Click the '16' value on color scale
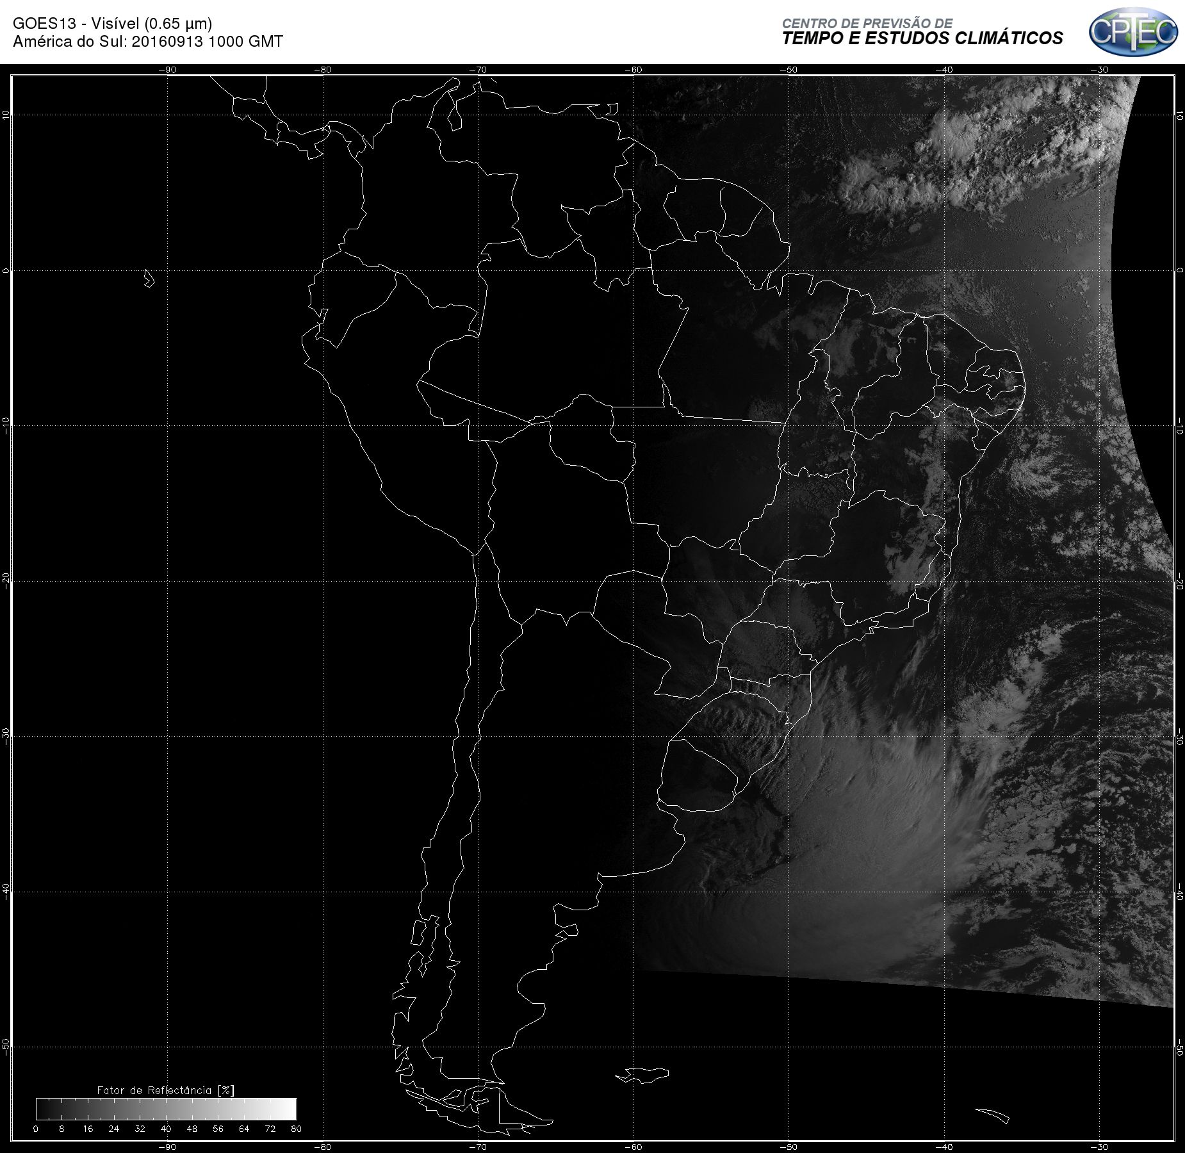The height and width of the screenshot is (1153, 1185). 88,1129
